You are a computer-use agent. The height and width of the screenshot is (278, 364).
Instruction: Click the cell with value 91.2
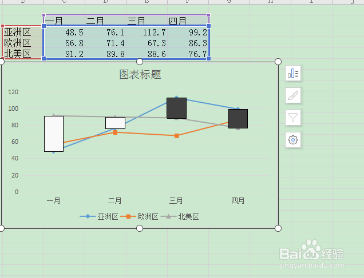[64, 54]
